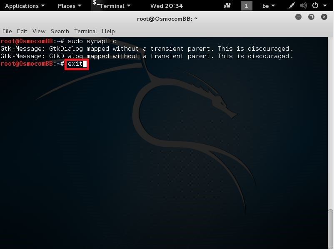Click the window title 'root@OsmocomBB: ~'
The width and height of the screenshot is (334, 249).
click(x=167, y=19)
